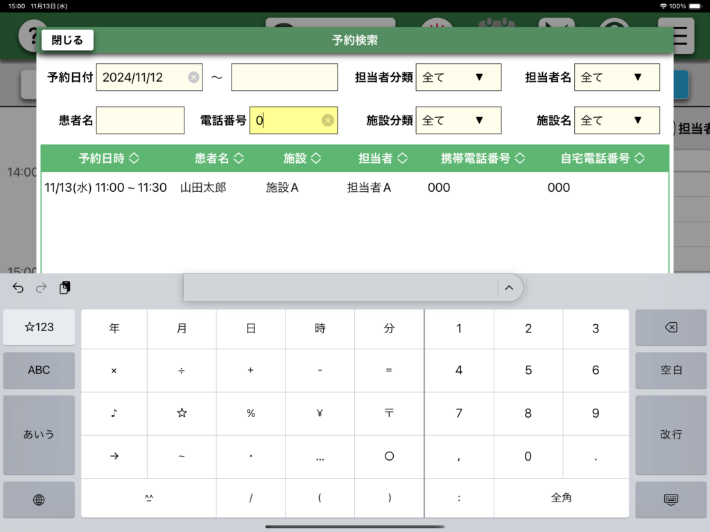Viewport: 710px width, 532px height.
Task: Toggle the 全角 full-width key
Action: pos(561,498)
